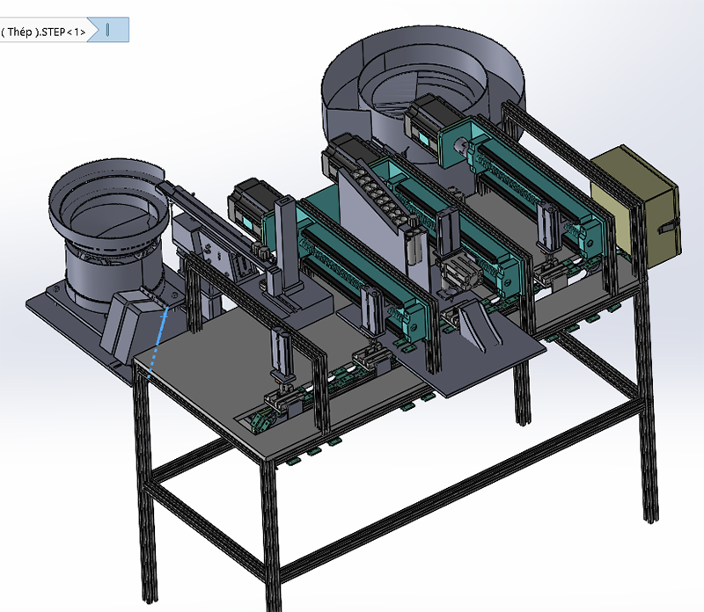Image resolution: width=704 pixels, height=612 pixels.
Task: Select the far-right table leg
Action: [649, 404]
